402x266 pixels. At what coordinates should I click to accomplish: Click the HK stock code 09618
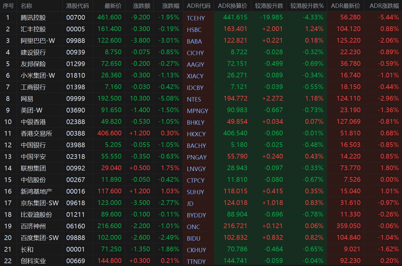[76, 203]
